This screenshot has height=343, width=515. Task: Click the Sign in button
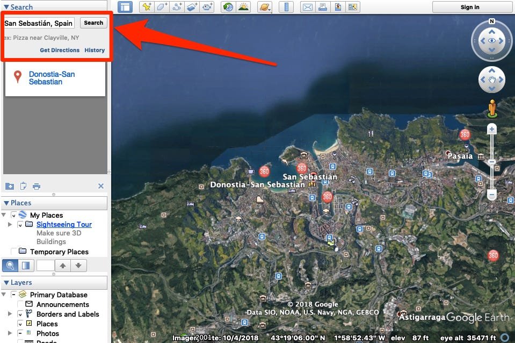(x=470, y=7)
